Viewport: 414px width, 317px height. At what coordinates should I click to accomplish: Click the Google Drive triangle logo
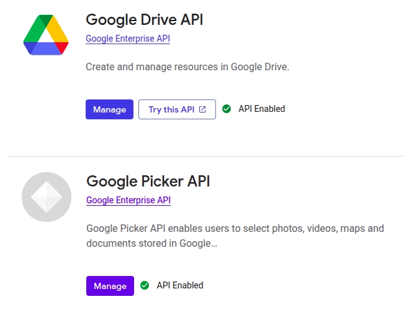pos(46,35)
